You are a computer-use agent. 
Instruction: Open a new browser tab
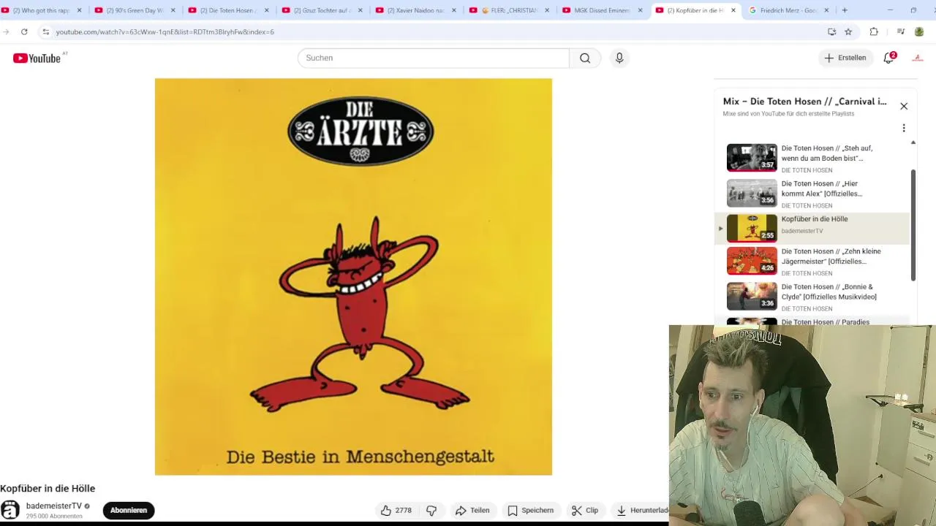845,10
